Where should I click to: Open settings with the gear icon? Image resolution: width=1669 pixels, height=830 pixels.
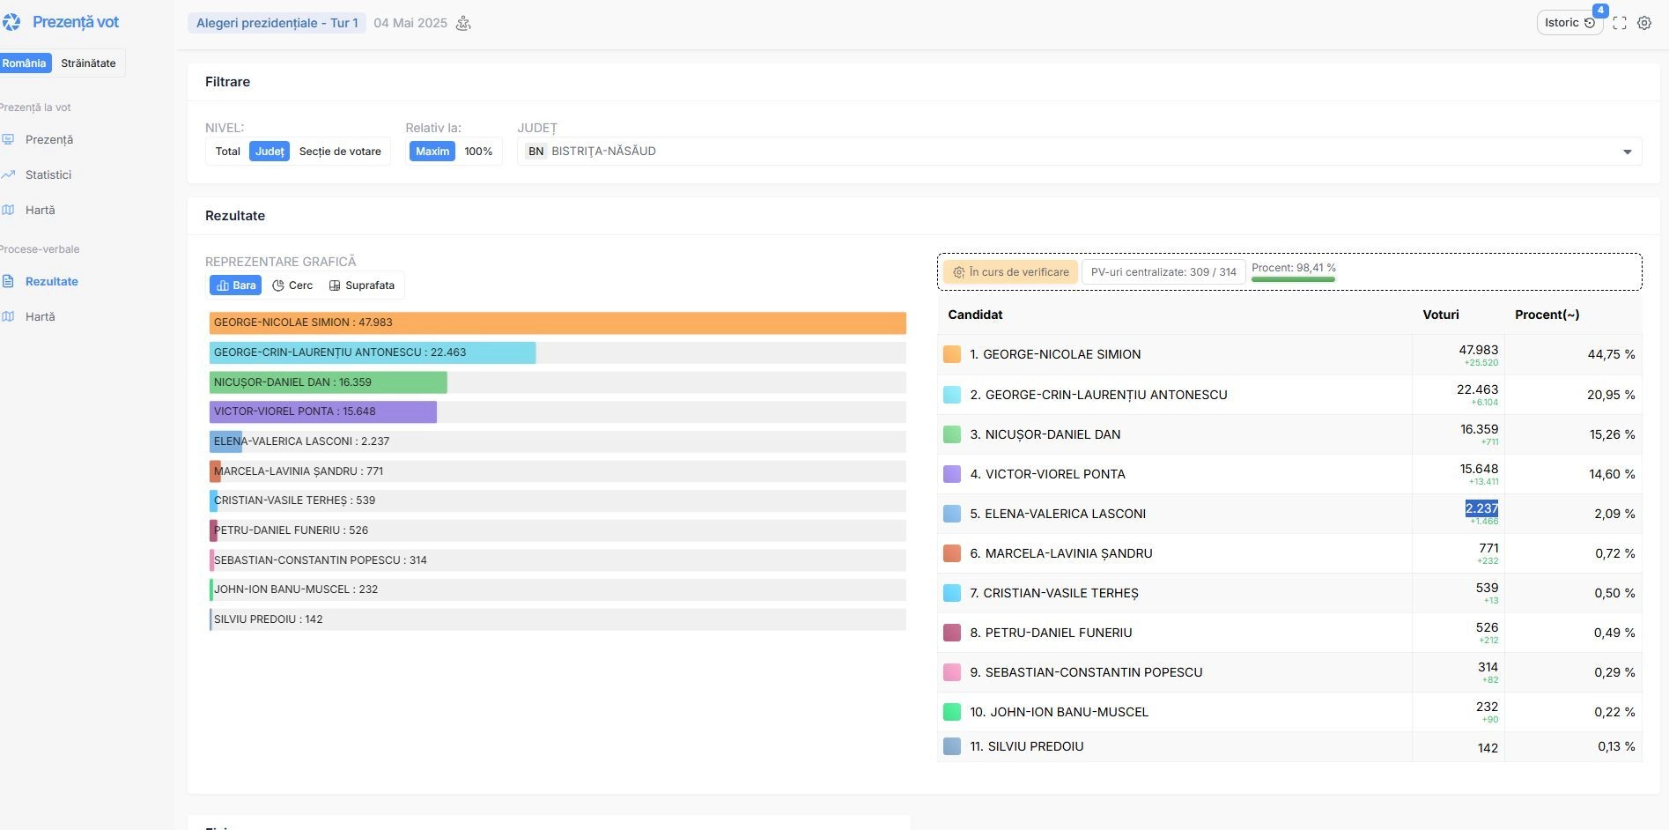pos(1644,24)
